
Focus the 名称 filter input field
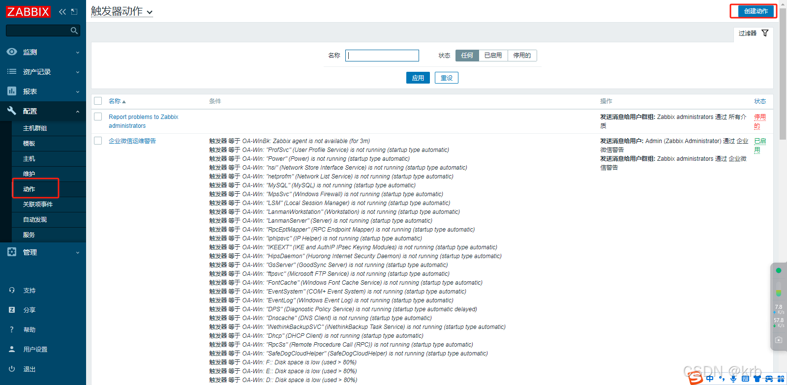[382, 56]
